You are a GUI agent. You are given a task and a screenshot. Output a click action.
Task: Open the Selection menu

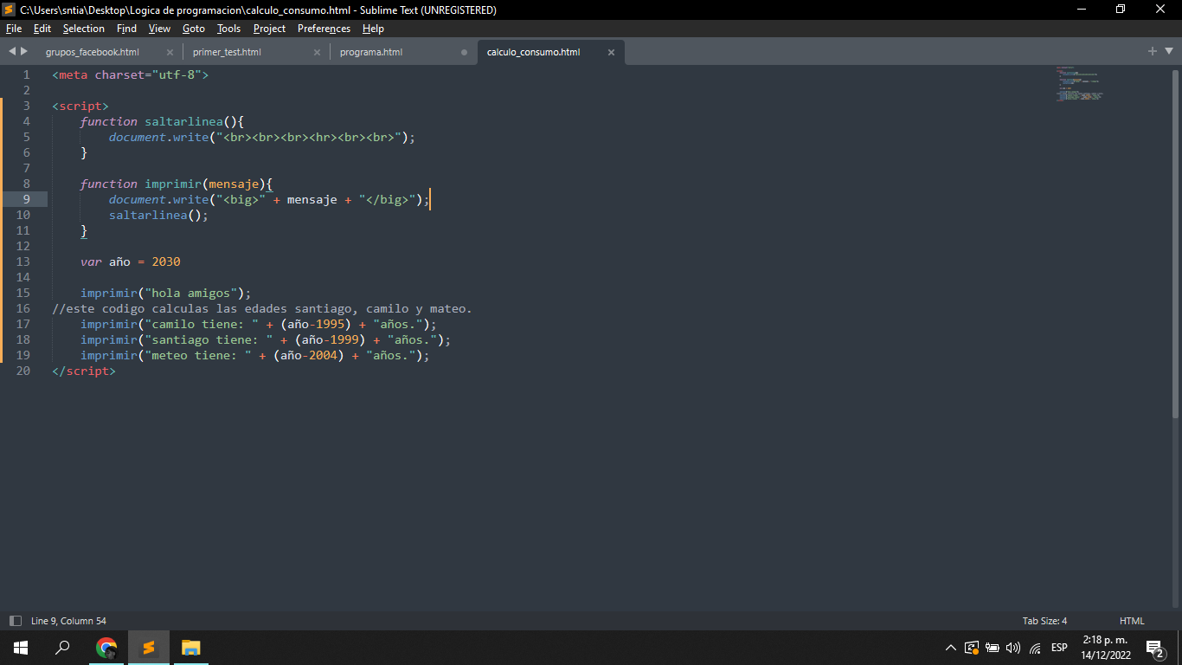(x=84, y=29)
